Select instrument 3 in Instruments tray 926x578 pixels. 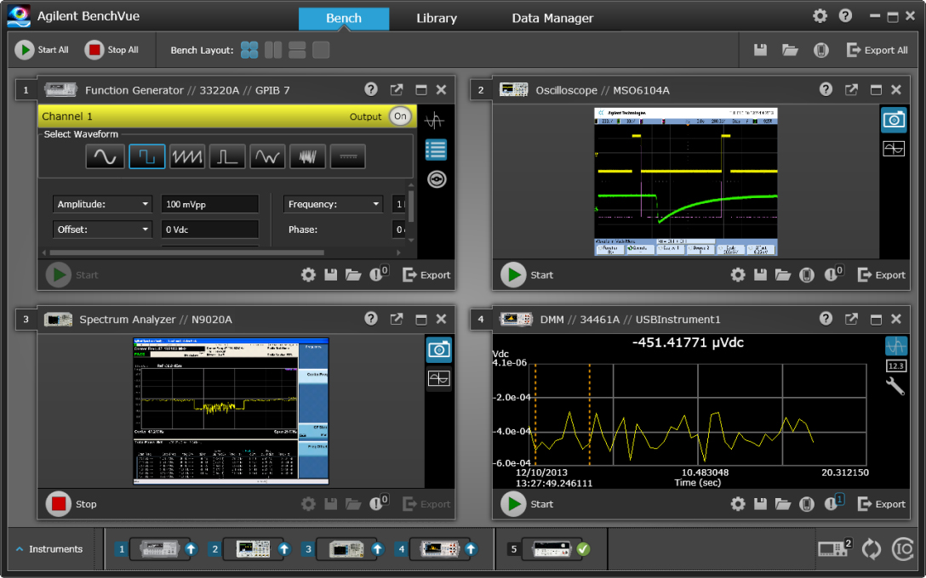click(x=342, y=549)
